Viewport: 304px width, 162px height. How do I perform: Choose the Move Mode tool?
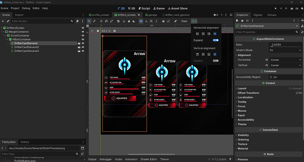tap(101, 21)
